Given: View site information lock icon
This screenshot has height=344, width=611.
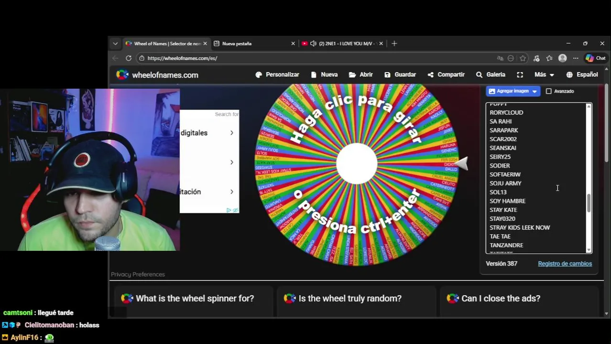Looking at the screenshot, I should (x=141, y=58).
